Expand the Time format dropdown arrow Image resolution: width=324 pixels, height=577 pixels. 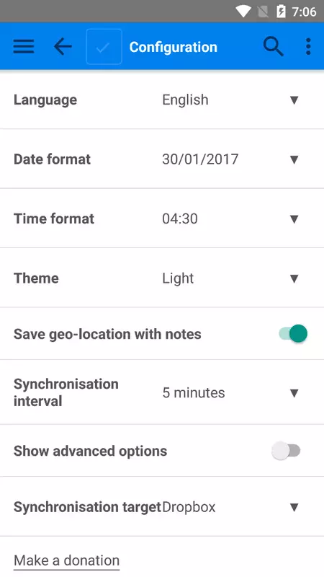click(x=294, y=219)
